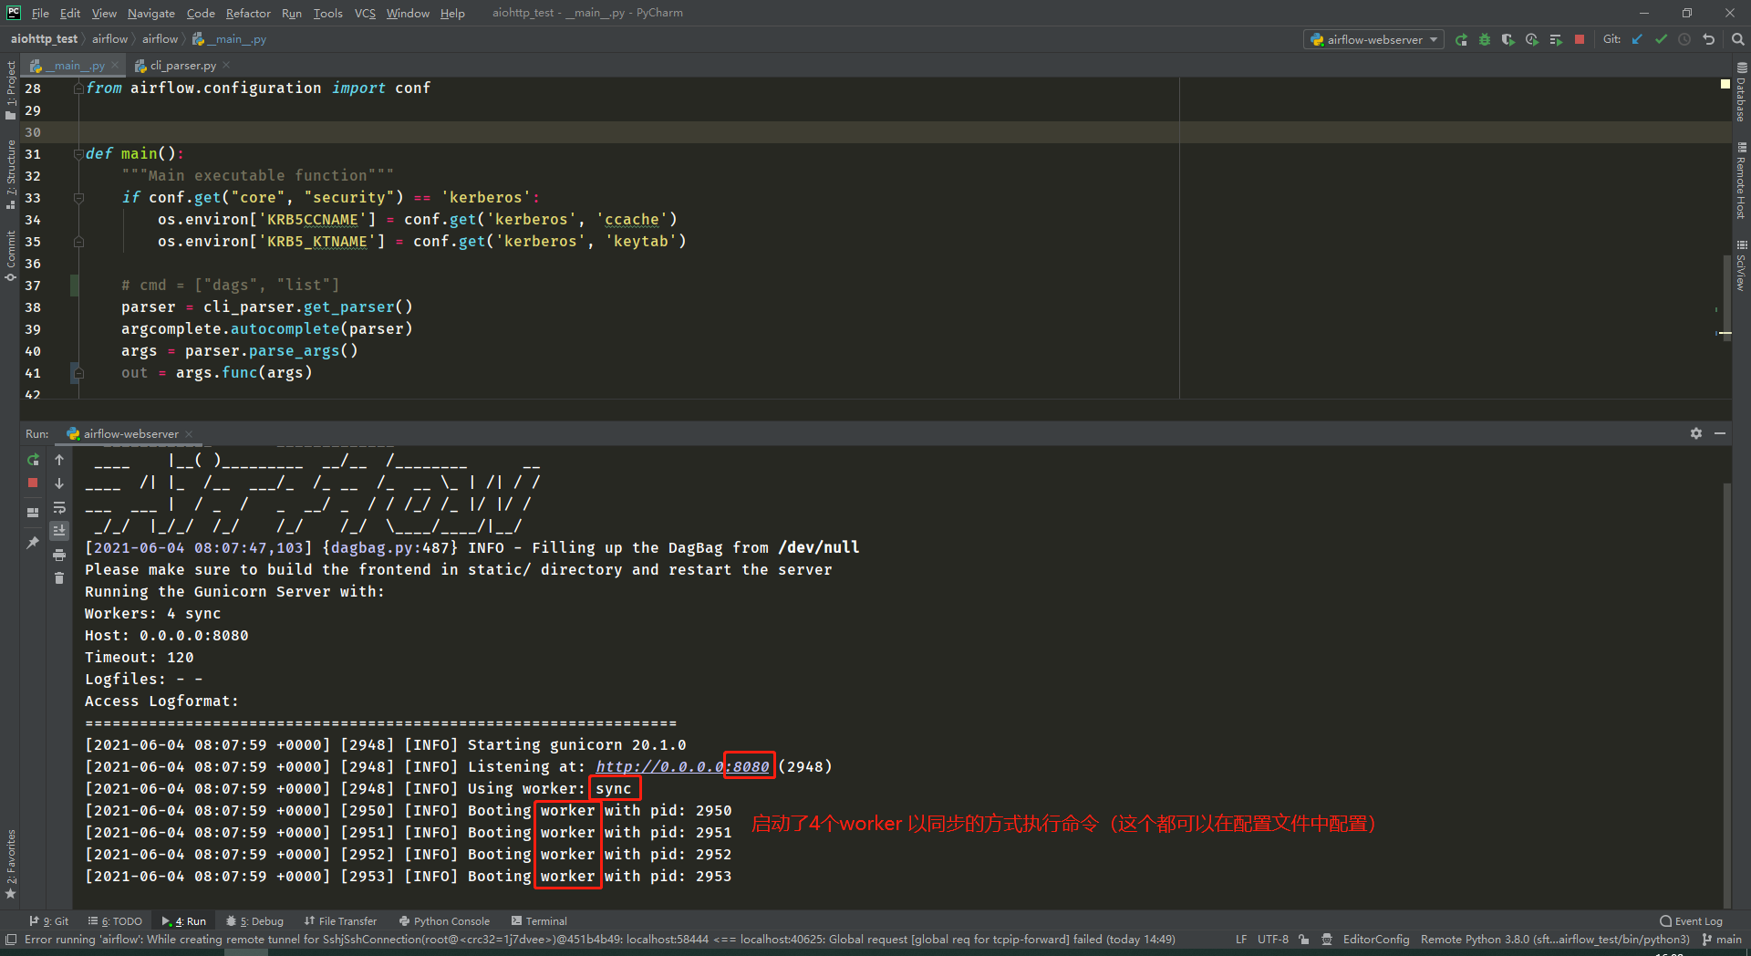Collapse the if statement fold on line 33
This screenshot has height=956, width=1751.
[78, 197]
